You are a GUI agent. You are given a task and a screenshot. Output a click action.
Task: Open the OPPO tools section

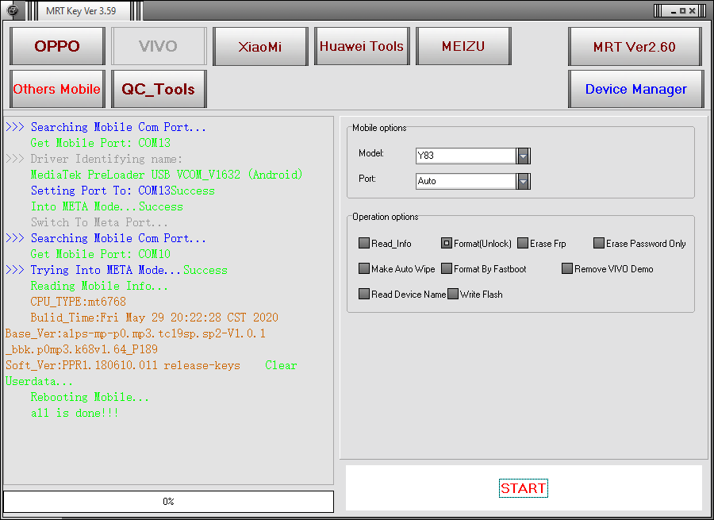[57, 46]
